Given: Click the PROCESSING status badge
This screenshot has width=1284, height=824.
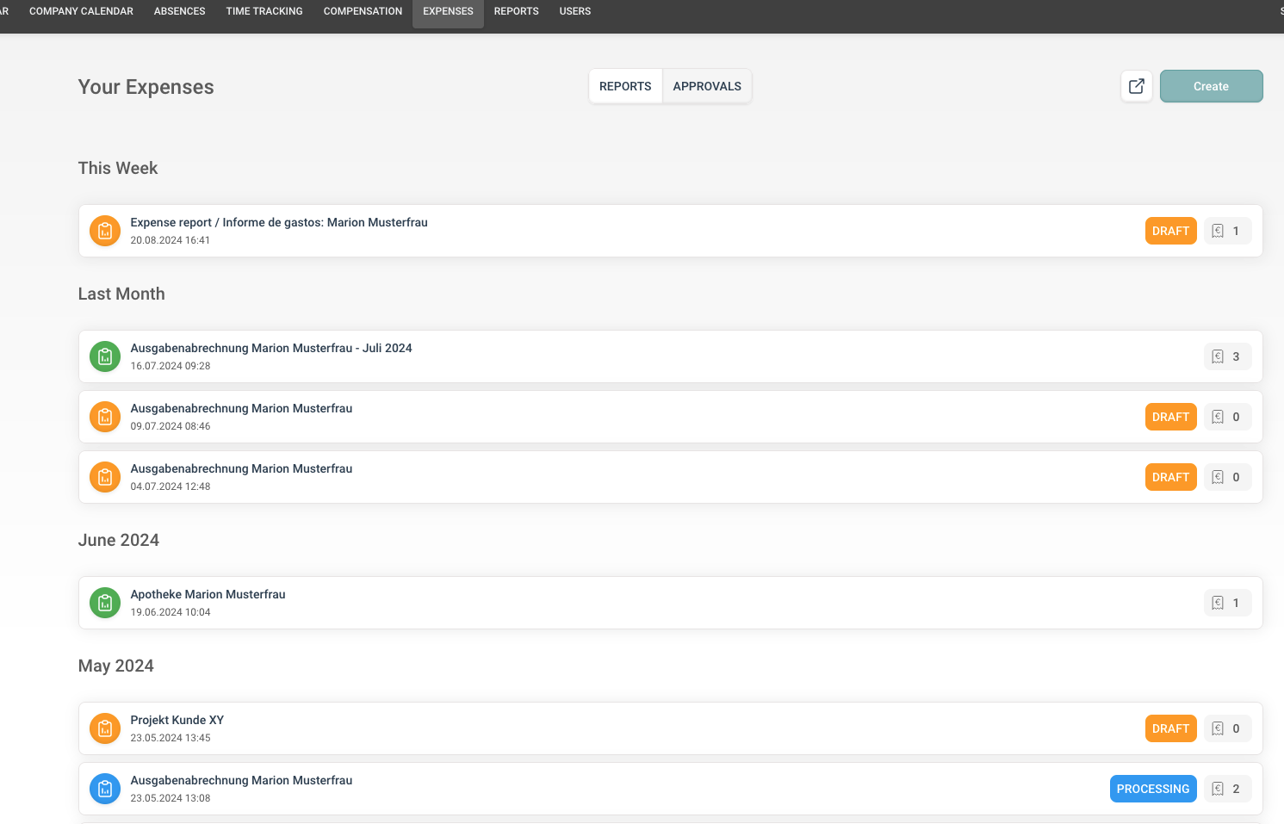Looking at the screenshot, I should coord(1152,789).
